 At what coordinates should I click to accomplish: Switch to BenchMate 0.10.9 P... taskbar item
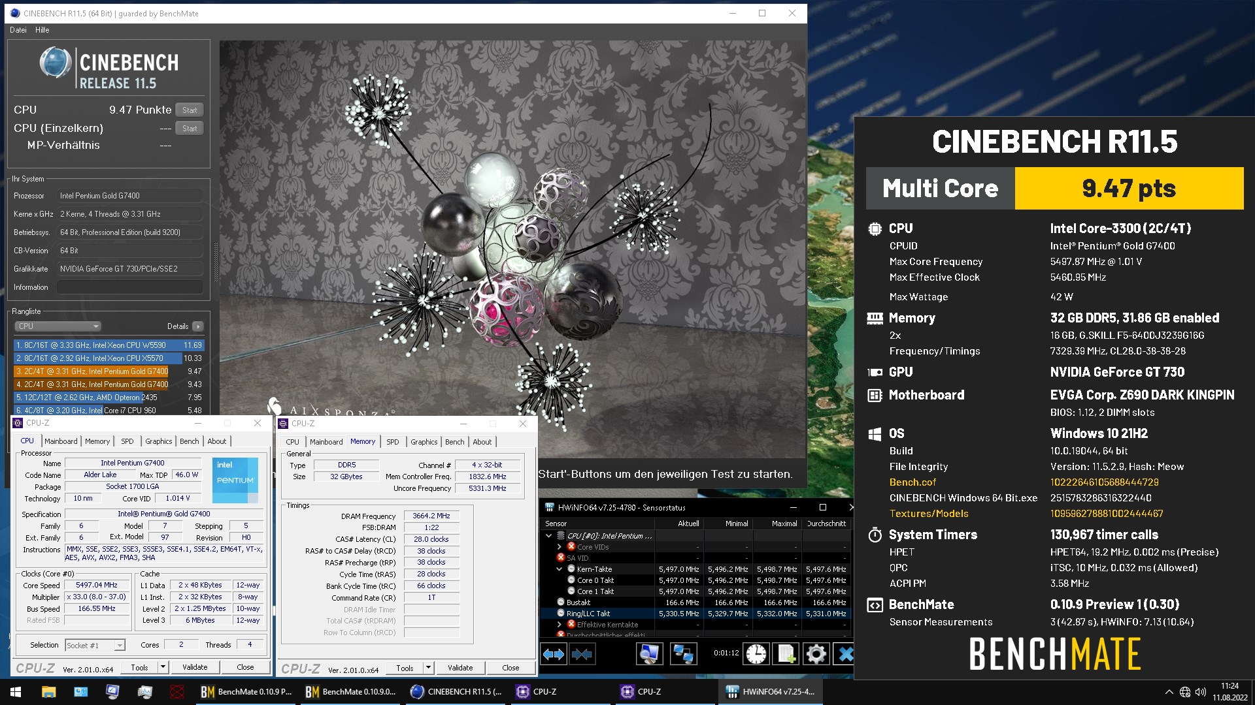tap(246, 692)
